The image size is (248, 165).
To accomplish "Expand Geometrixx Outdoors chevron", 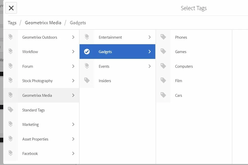I will pyautogui.click(x=73, y=37).
